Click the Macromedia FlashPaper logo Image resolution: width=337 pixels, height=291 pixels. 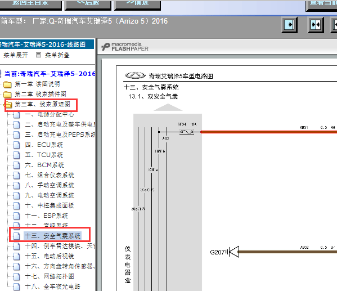pyautogui.click(x=125, y=47)
